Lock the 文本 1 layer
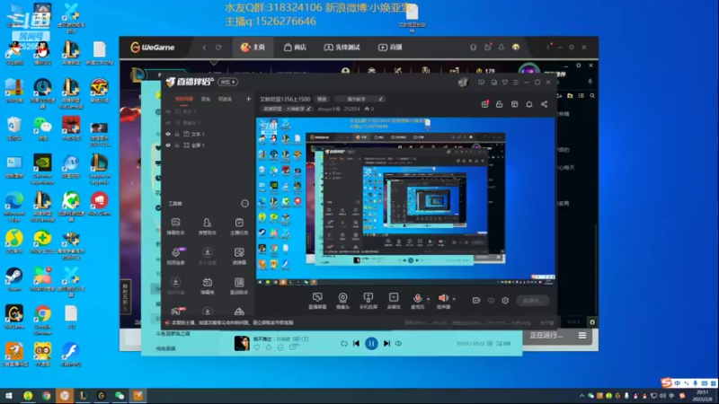The height and width of the screenshot is (404, 719). pos(176,134)
